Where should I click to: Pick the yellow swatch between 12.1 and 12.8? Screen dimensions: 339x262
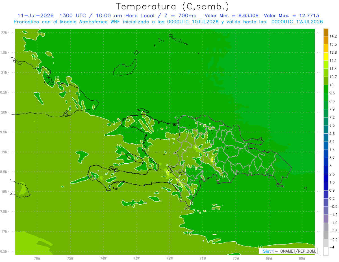(x=326, y=57)
